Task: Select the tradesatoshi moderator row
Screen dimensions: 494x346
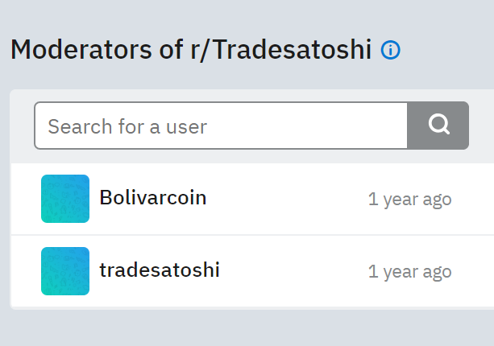Action: point(253,271)
